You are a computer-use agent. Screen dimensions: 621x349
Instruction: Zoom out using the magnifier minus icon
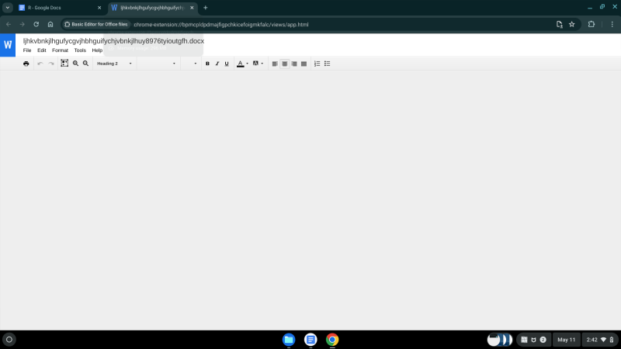coord(85,64)
